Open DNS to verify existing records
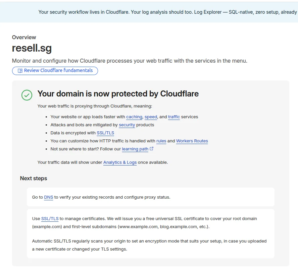Screen dimensions: 298x272 pos(48,197)
